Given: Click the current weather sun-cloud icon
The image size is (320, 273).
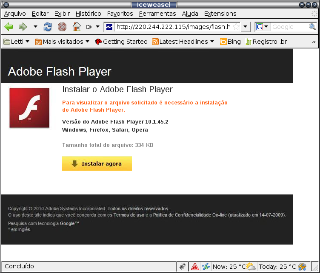Looking at the screenshot, I should pos(251,266).
